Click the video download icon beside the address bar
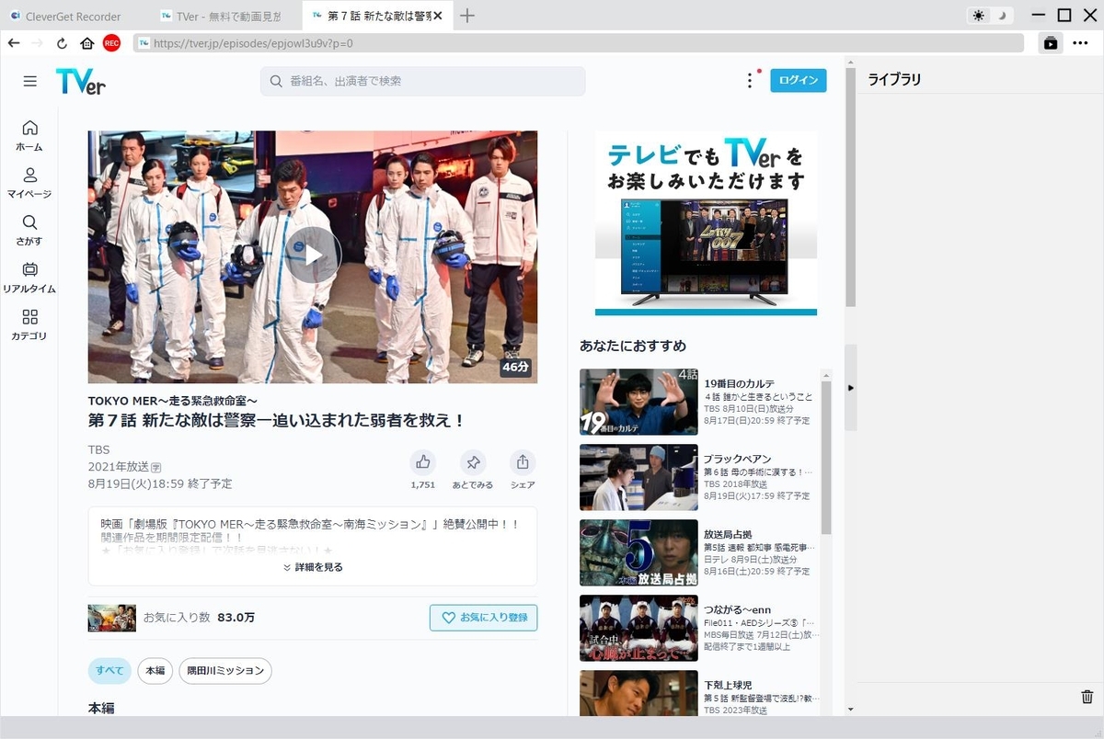Viewport: 1104px width, 739px height. (x=1050, y=42)
